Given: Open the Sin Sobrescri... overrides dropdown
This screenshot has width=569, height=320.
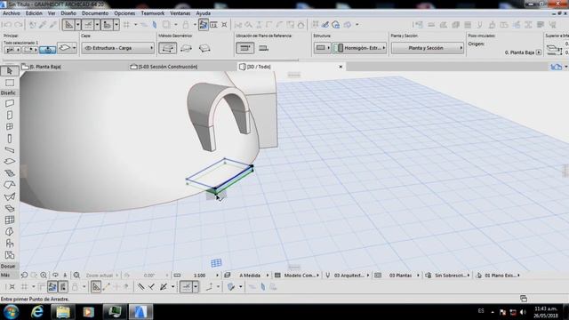Looking at the screenshot, I should click(x=452, y=276).
